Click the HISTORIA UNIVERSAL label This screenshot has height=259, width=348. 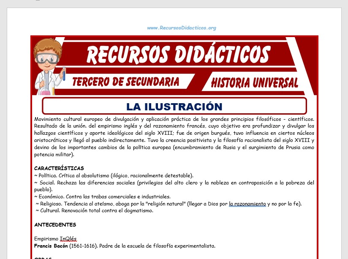[254, 83]
